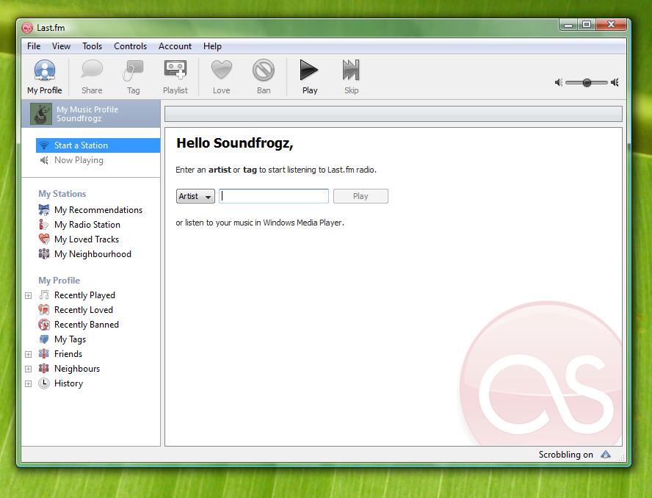Open My Recommendations station
The height and width of the screenshot is (498, 652).
(90, 209)
